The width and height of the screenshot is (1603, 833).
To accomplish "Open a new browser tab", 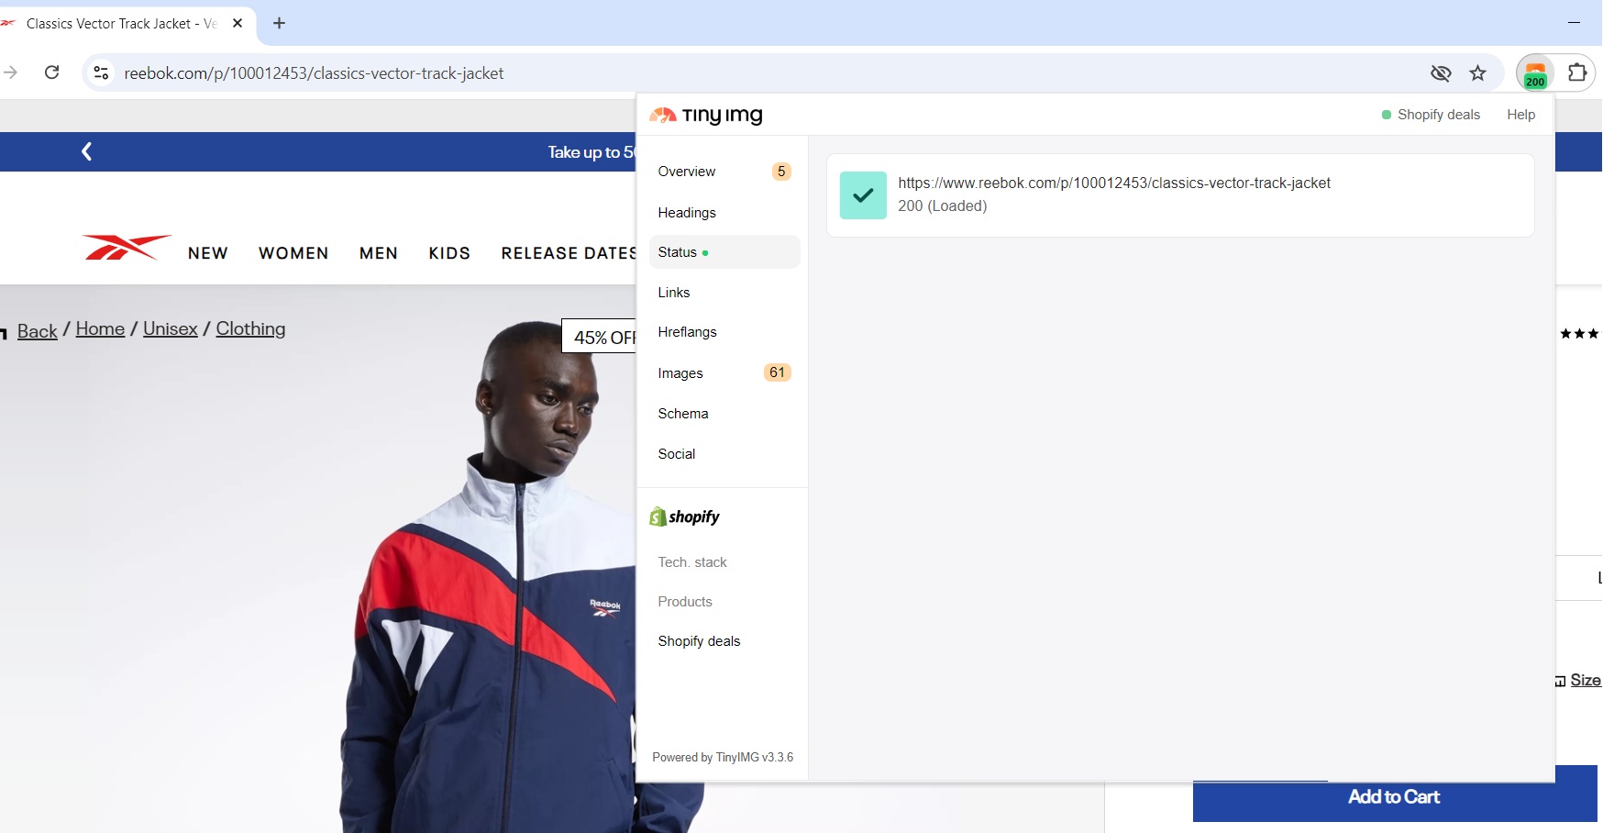I will pos(280,24).
